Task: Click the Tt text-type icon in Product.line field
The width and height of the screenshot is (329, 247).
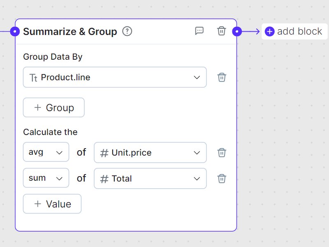Action: [33, 78]
